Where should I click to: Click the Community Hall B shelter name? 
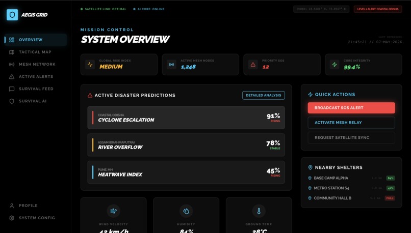(x=332, y=198)
